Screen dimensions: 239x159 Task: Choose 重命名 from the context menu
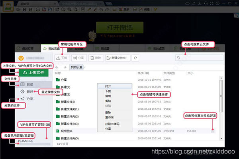(x=114, y=117)
